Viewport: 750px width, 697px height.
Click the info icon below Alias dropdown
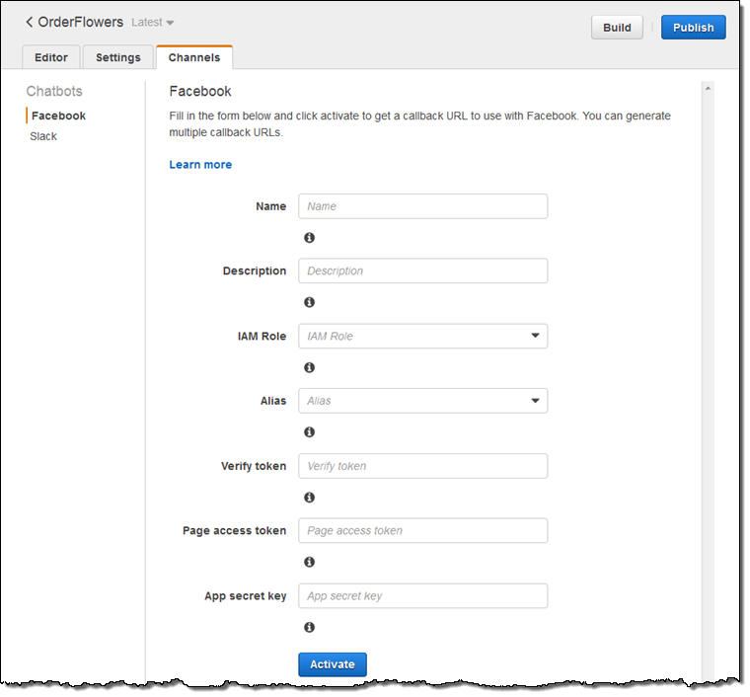click(310, 432)
